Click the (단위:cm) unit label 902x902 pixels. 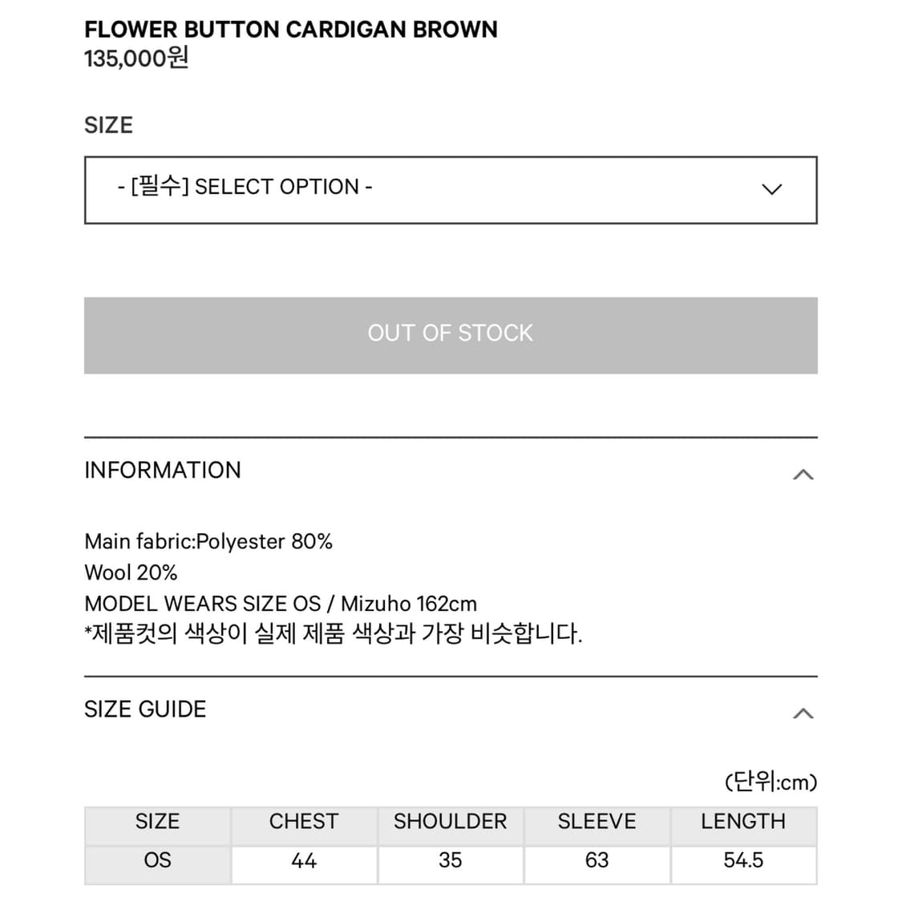(x=771, y=782)
